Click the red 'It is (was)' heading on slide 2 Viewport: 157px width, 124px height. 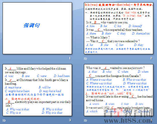coord(91,5)
